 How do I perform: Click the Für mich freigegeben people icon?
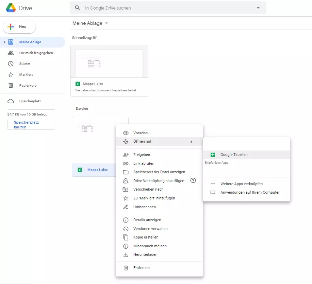[11, 53]
